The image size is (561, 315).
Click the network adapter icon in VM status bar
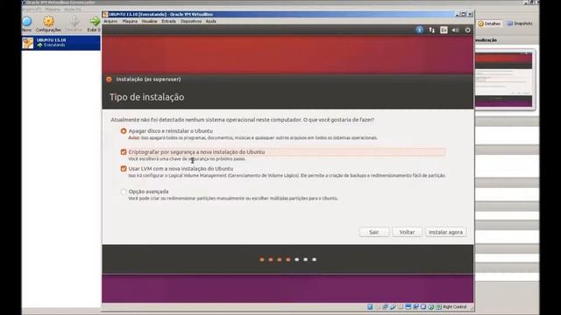385,307
